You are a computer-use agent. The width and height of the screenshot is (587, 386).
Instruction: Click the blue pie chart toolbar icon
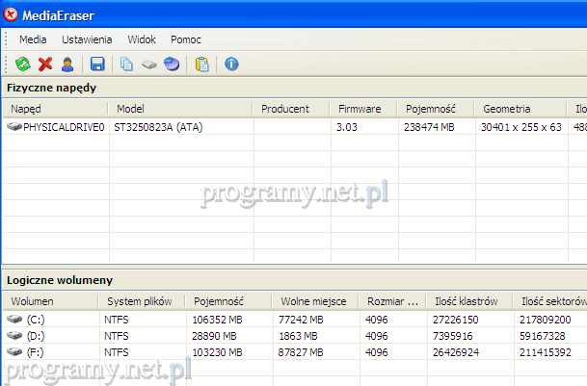click(171, 64)
